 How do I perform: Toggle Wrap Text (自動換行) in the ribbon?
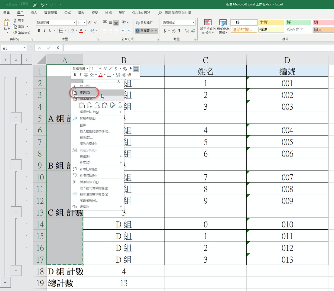144,22
